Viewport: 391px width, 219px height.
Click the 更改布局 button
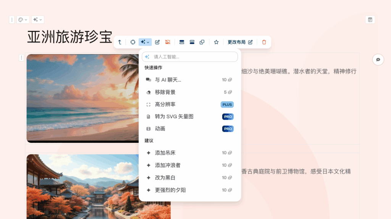tap(240, 42)
